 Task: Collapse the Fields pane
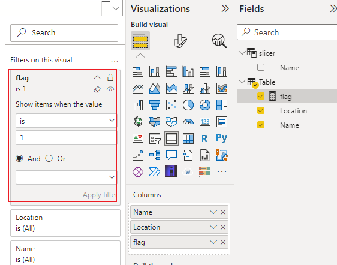pyautogui.click(x=333, y=8)
